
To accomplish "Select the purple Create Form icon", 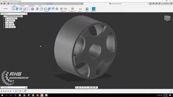I will (32, 9).
